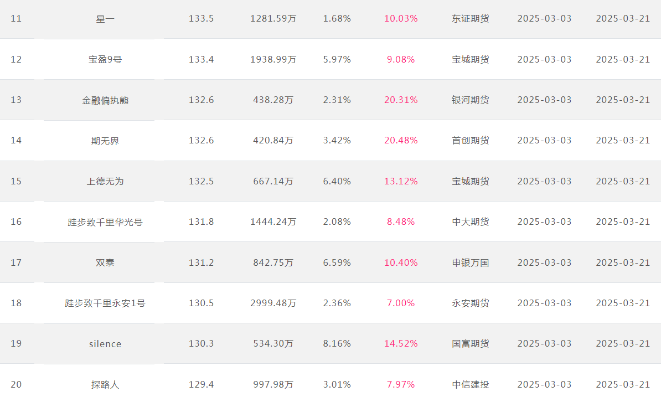Open the 跬步致千里永安1号 entry
The width and height of the screenshot is (661, 402).
pos(105,303)
